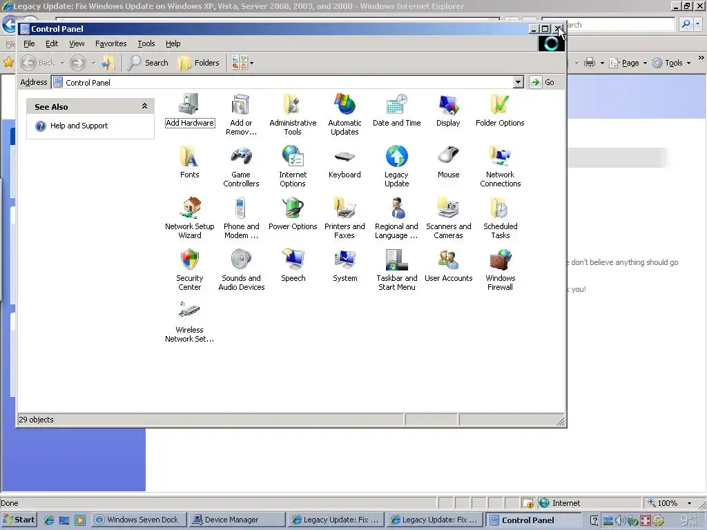
Task: Click the IE Favorites star icon
Action: [8, 62]
